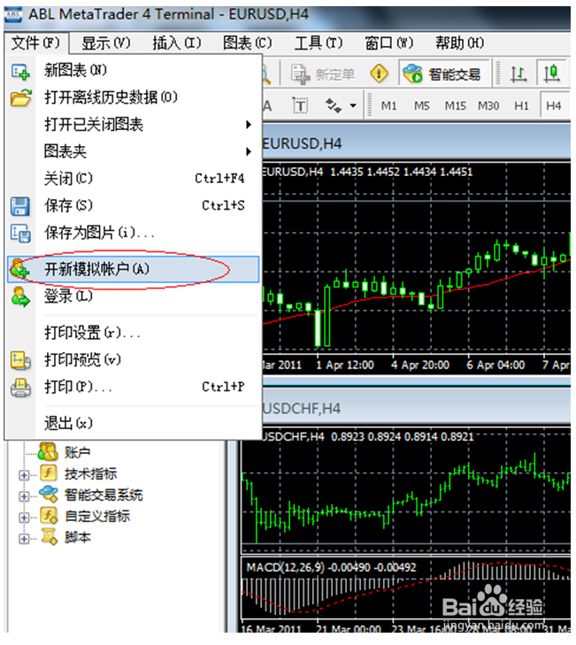Expand the 脚本 tree node
Screen dimensions: 576x645
(24, 539)
